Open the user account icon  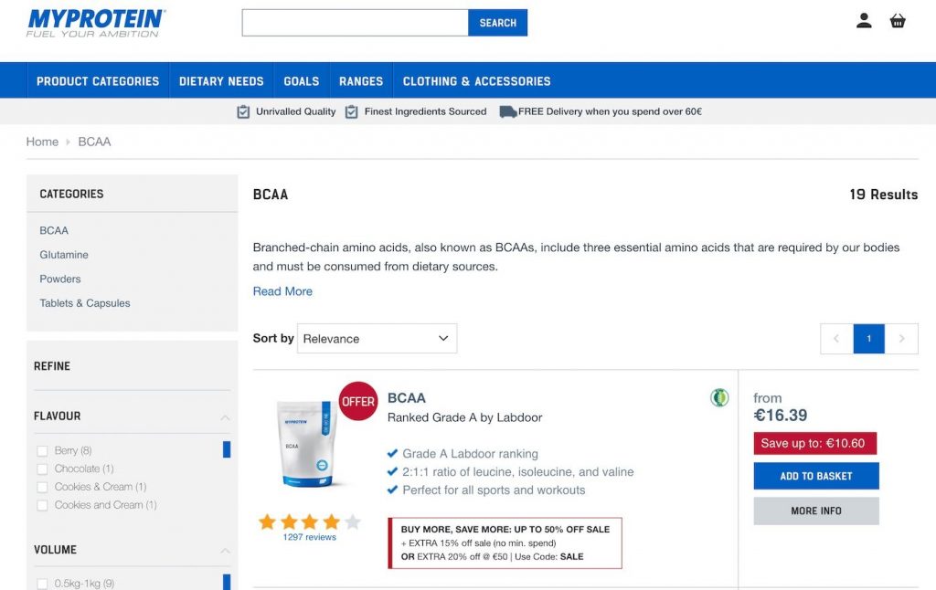(x=864, y=21)
